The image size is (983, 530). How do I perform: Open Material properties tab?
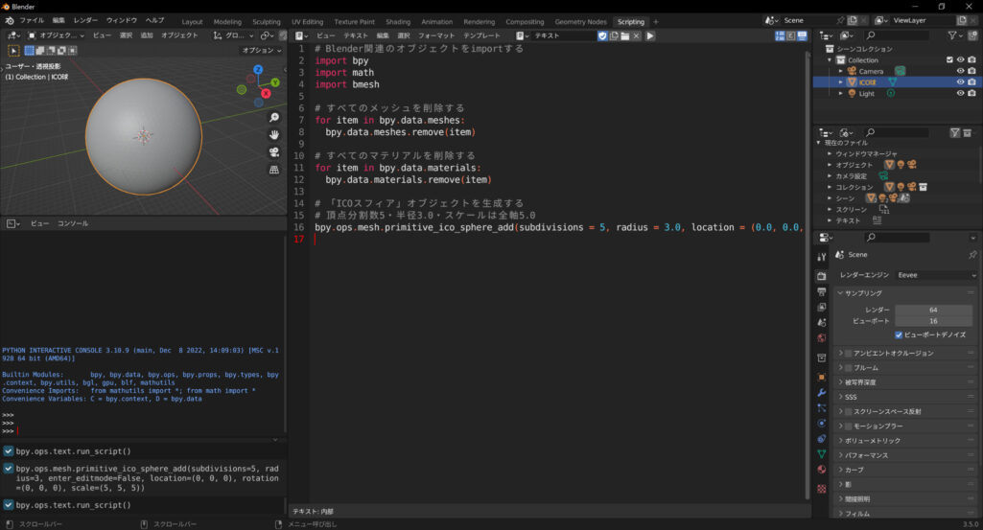(821, 470)
